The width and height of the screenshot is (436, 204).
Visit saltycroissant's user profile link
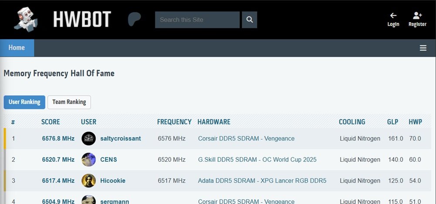[120, 138]
